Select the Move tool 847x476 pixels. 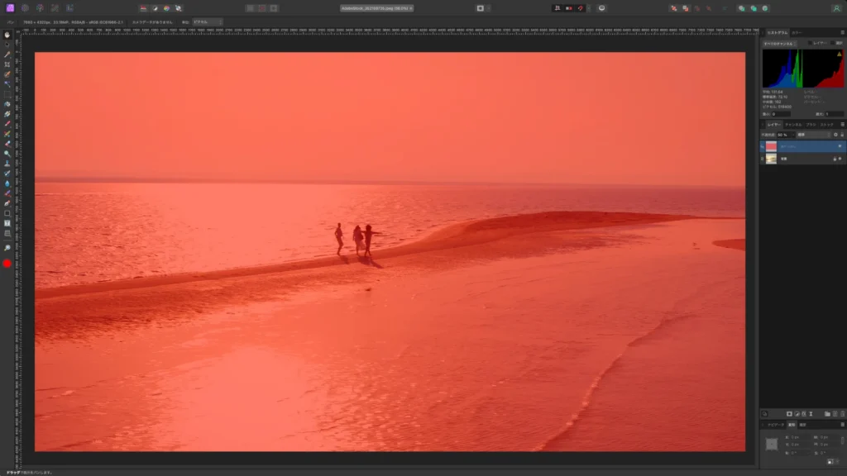(x=6, y=34)
